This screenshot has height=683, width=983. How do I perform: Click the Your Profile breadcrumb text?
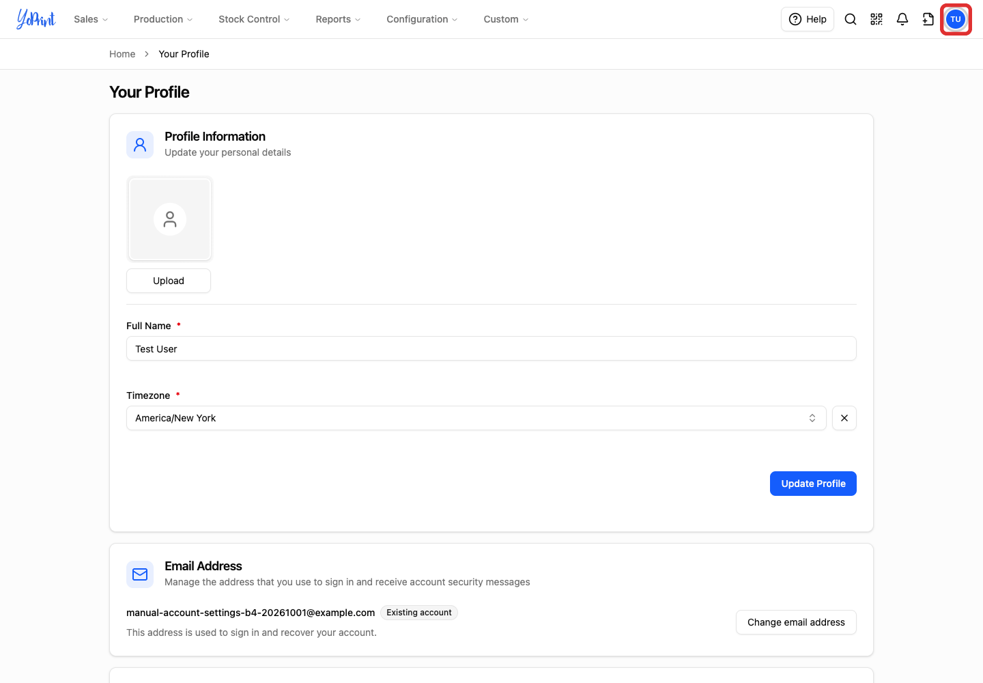184,54
